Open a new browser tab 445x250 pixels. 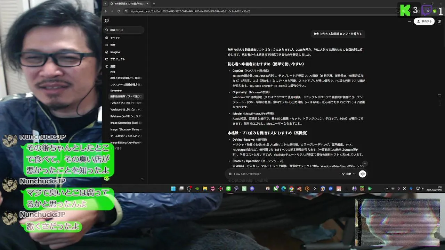click(x=154, y=3)
